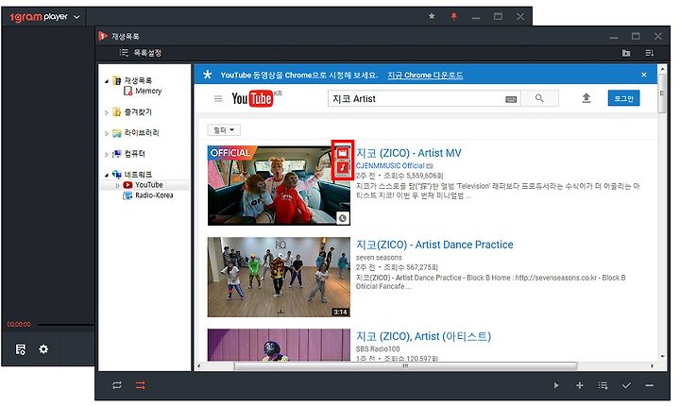Click the checkmark select icon in bottom bar
680x406 pixels.
[x=626, y=385]
